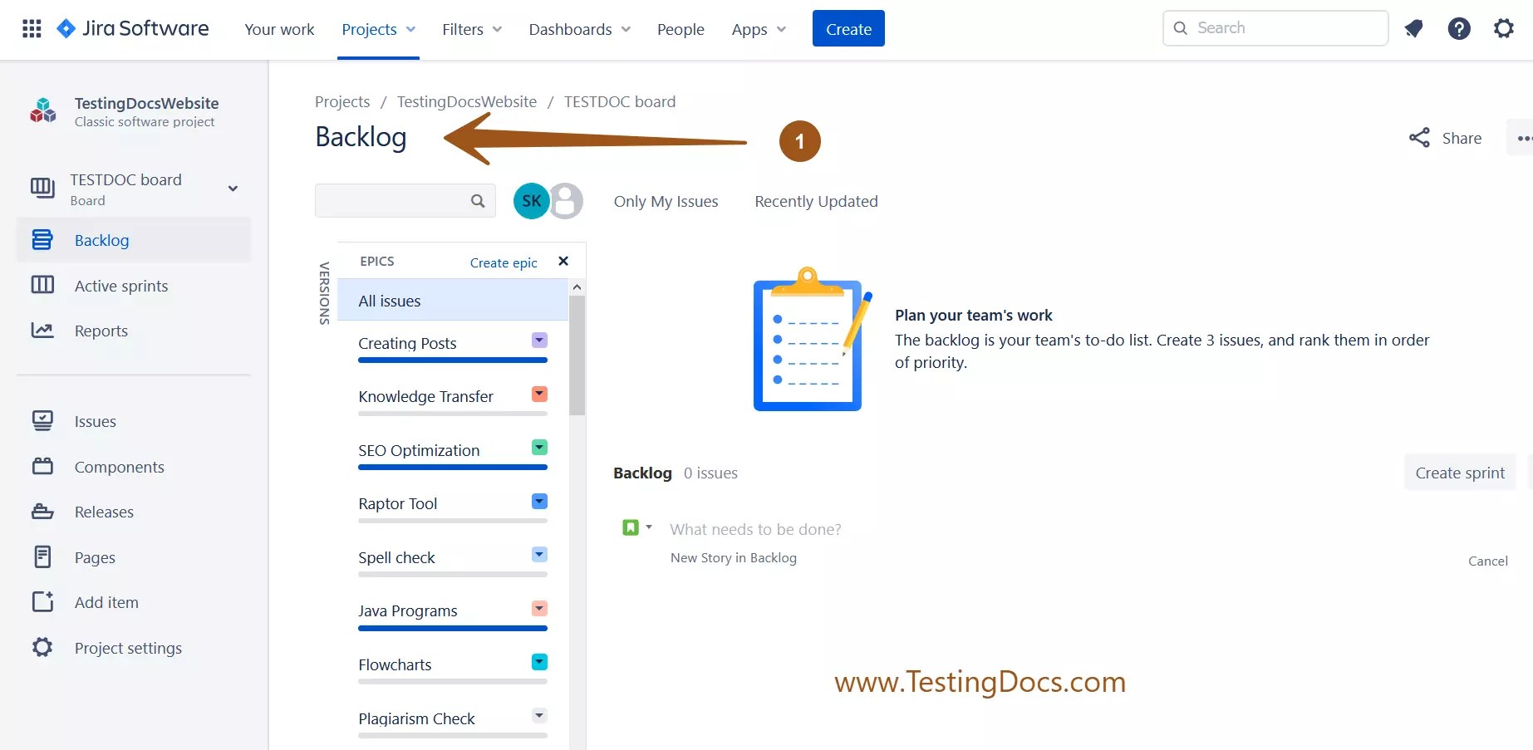Click the TESTDOC board icon
The width and height of the screenshot is (1533, 750).
(x=42, y=188)
